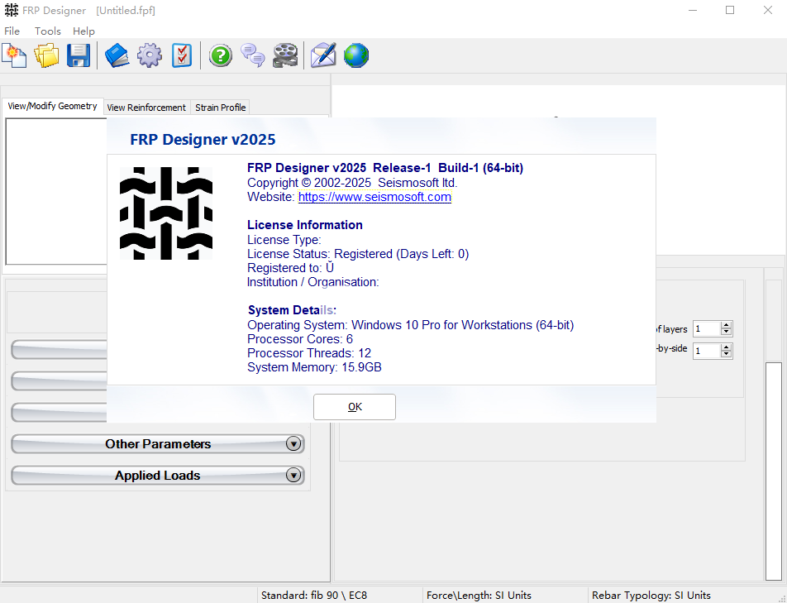Open a file with the folder icon
Screen dimensions: 787x603
pyautogui.click(x=46, y=55)
